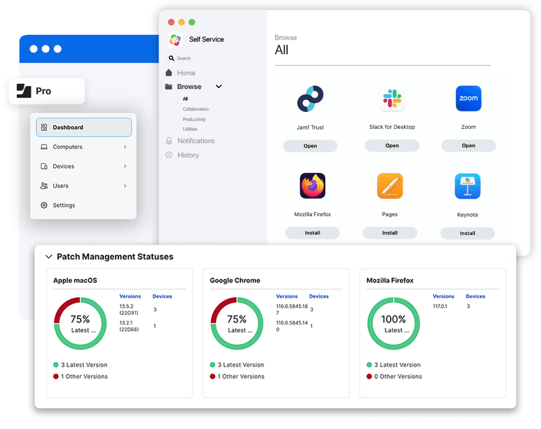
Task: Click the Apple macOS 75% progress ring
Action: pyautogui.click(x=80, y=323)
